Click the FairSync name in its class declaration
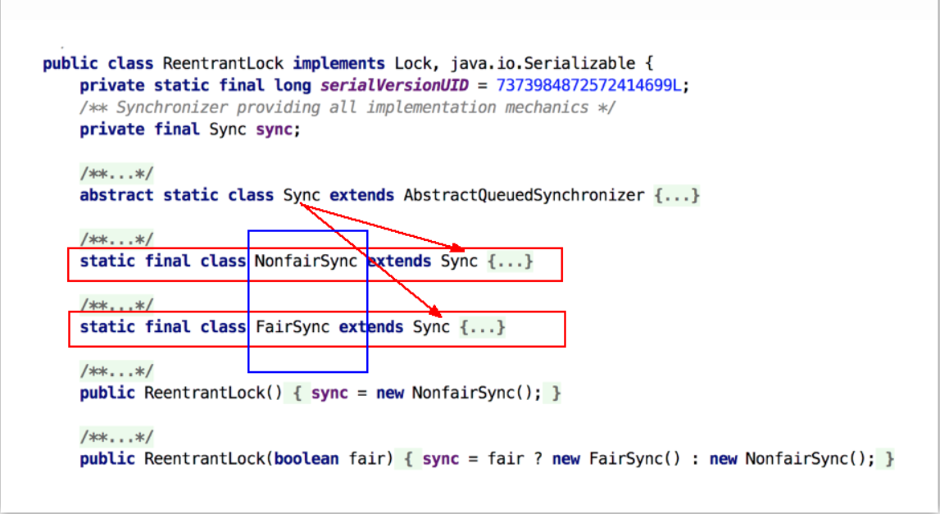The width and height of the screenshot is (940, 514). (293, 327)
